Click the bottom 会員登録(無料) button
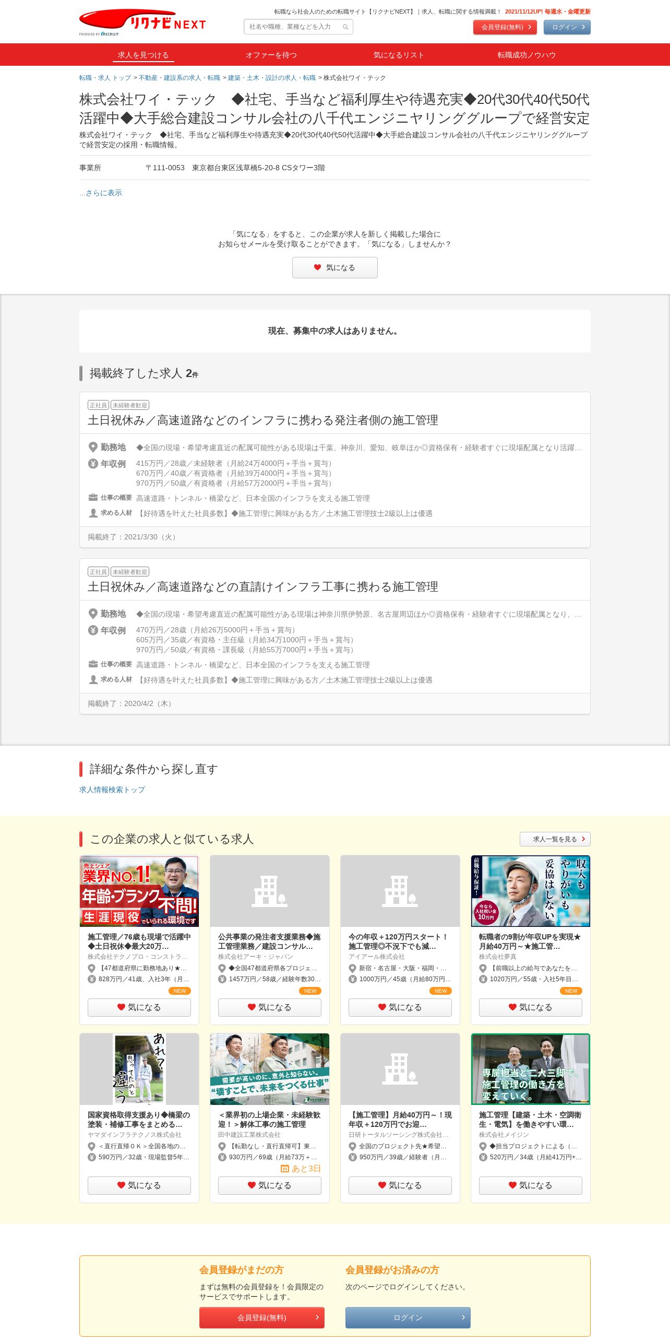Viewport: 670px width, 1341px height. coord(262,1318)
